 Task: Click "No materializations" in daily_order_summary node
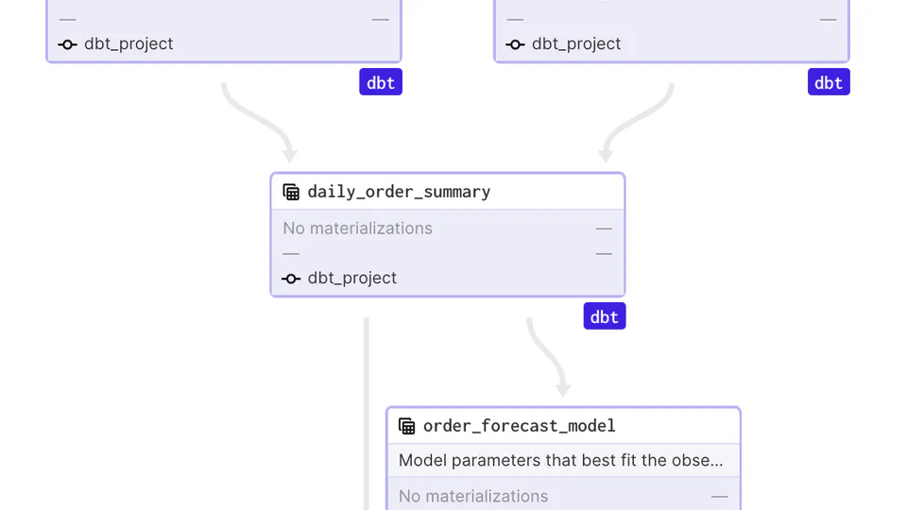coord(357,229)
